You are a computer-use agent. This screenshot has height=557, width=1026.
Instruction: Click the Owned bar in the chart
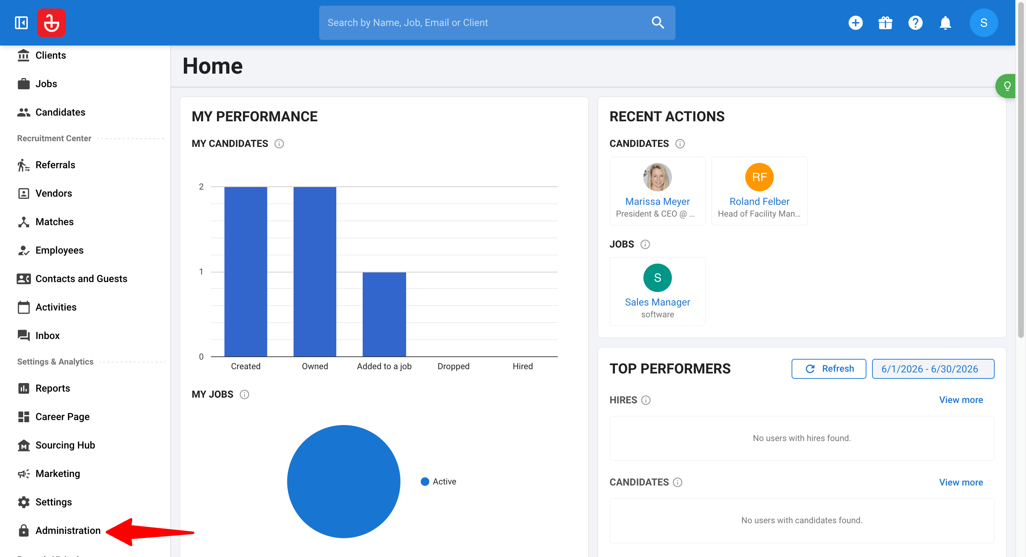315,271
